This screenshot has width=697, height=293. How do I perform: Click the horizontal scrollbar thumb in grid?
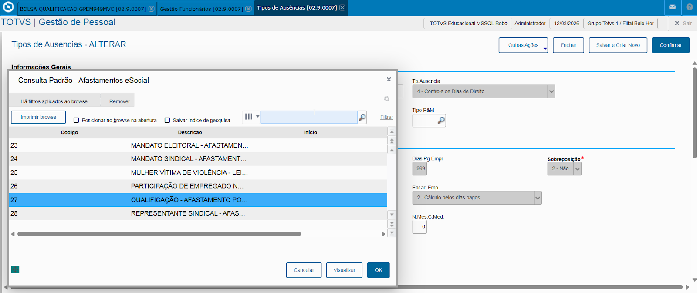point(159,234)
